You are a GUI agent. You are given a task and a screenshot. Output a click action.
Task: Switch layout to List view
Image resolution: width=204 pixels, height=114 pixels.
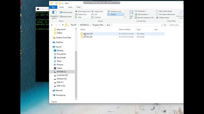[94, 14]
